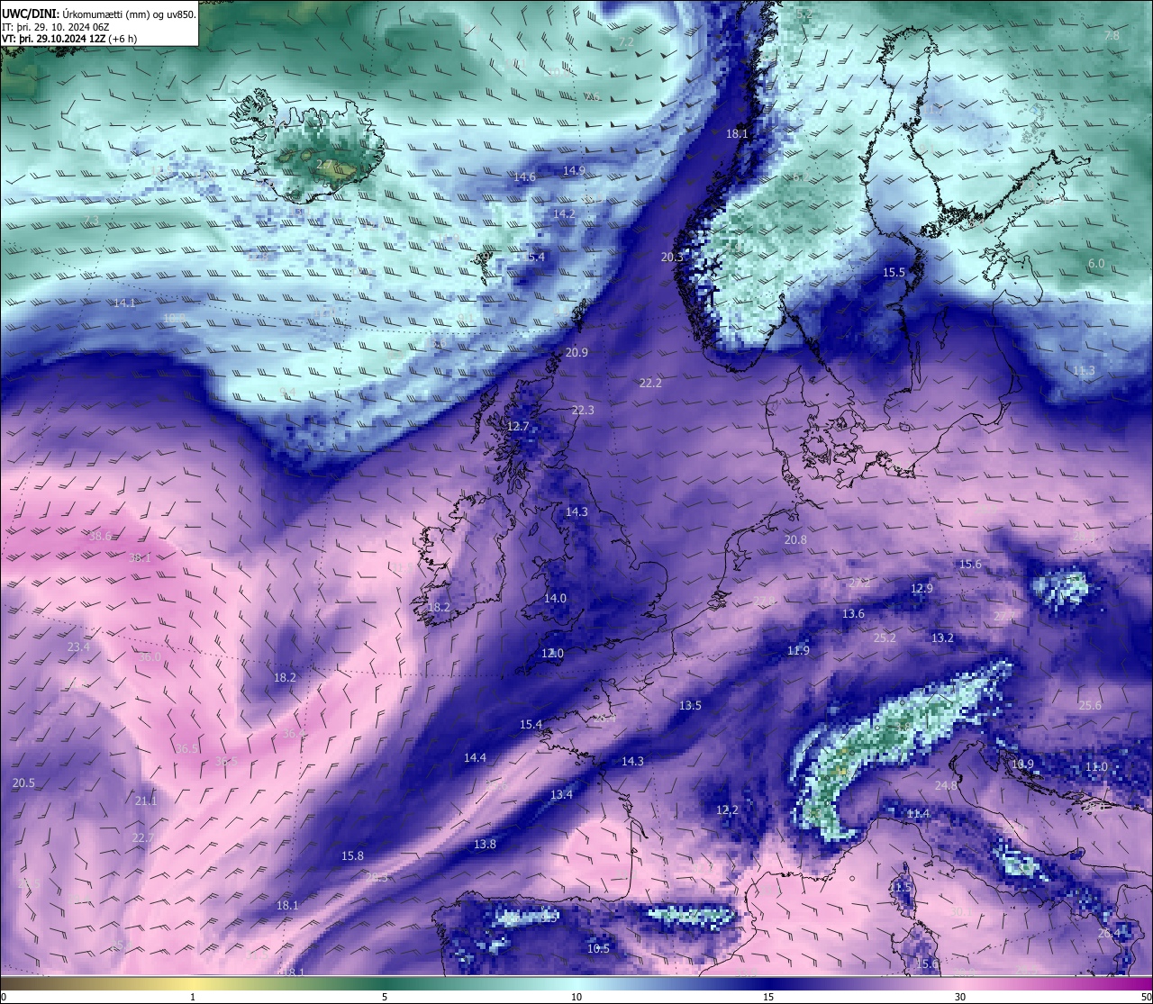Click the 14.1 value southwest of Iceland
1153x1004 pixels.
[x=124, y=303]
